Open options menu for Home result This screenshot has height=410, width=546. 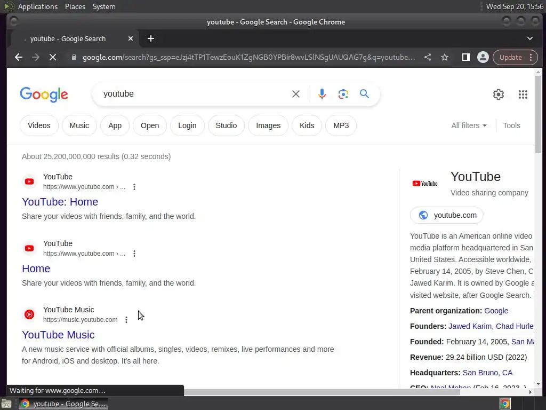tap(134, 254)
